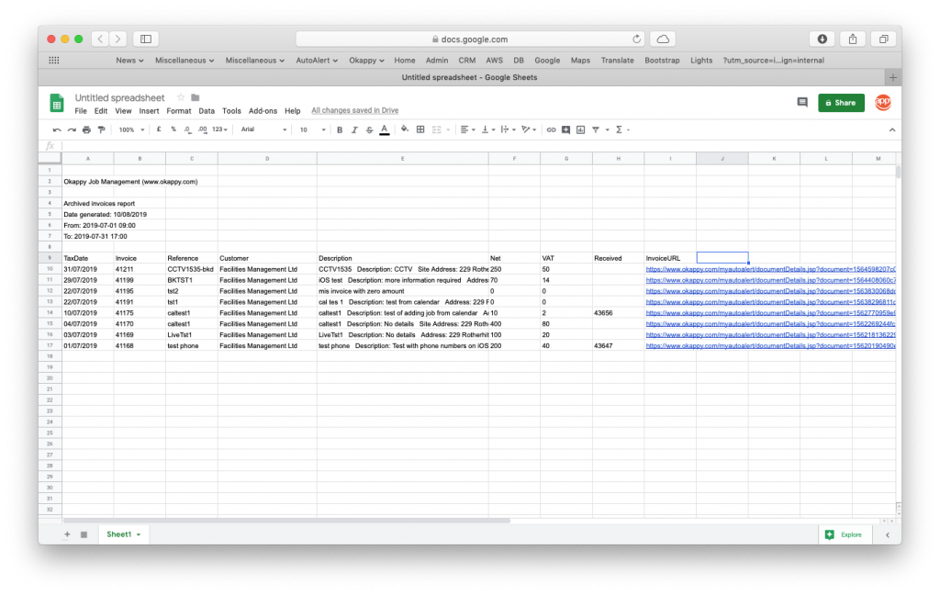Toggle strikethrough formatting

coord(369,129)
